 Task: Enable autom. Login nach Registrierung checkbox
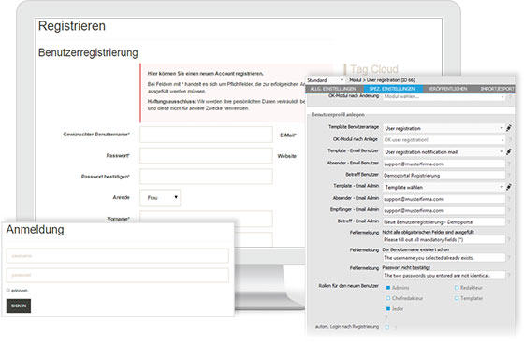(x=387, y=327)
